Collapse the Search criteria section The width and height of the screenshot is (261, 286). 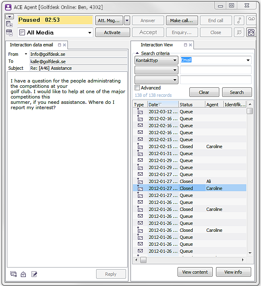click(137, 53)
